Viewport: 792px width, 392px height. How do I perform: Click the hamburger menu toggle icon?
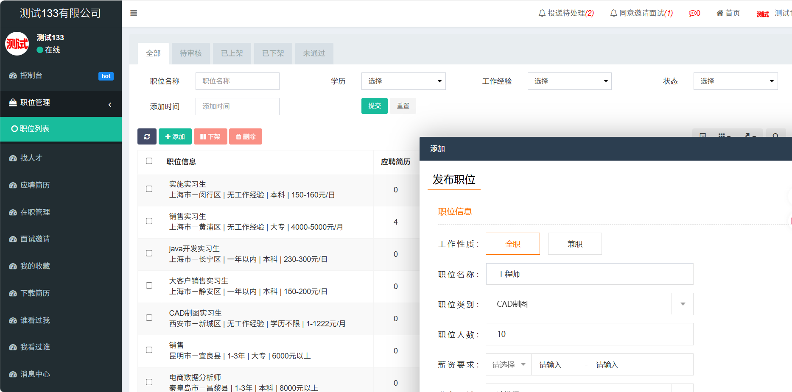click(x=134, y=13)
